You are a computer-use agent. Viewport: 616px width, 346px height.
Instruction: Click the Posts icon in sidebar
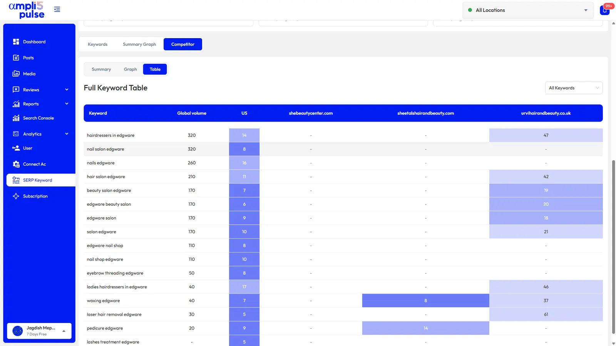point(16,58)
